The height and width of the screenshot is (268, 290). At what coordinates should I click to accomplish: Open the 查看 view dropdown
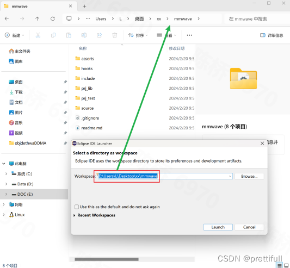(166, 35)
